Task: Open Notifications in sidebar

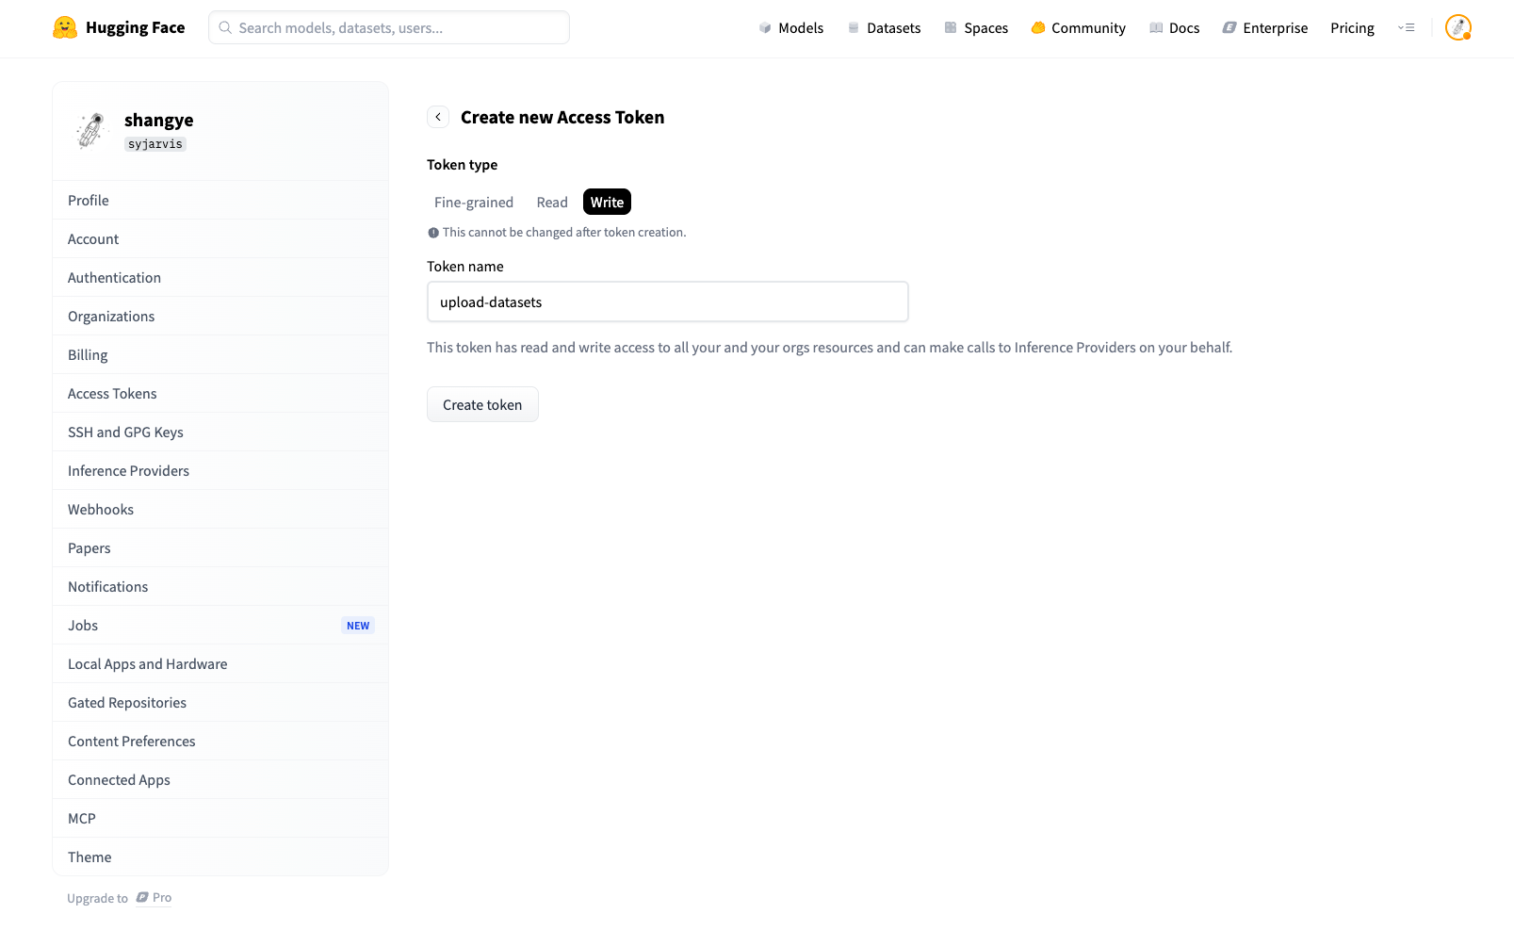Action: coord(220,587)
